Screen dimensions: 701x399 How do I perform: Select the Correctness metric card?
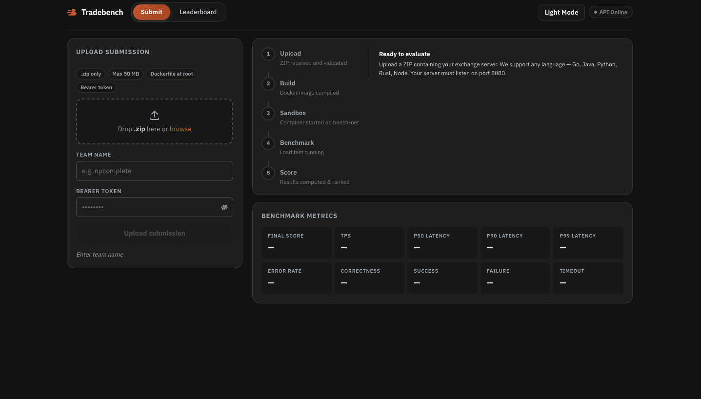coord(369,278)
